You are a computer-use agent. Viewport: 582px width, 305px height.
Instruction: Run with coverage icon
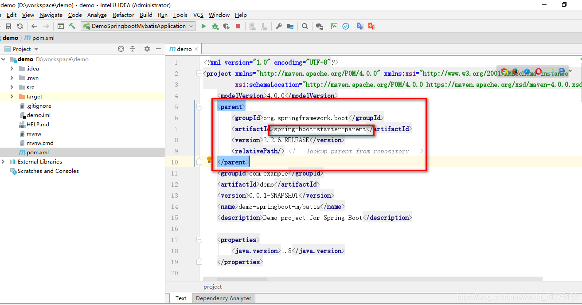coord(227,26)
